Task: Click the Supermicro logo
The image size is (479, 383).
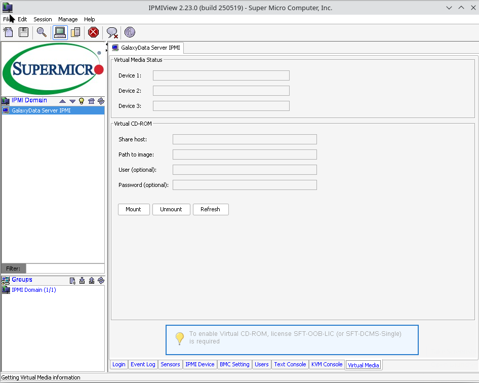Action: click(53, 69)
